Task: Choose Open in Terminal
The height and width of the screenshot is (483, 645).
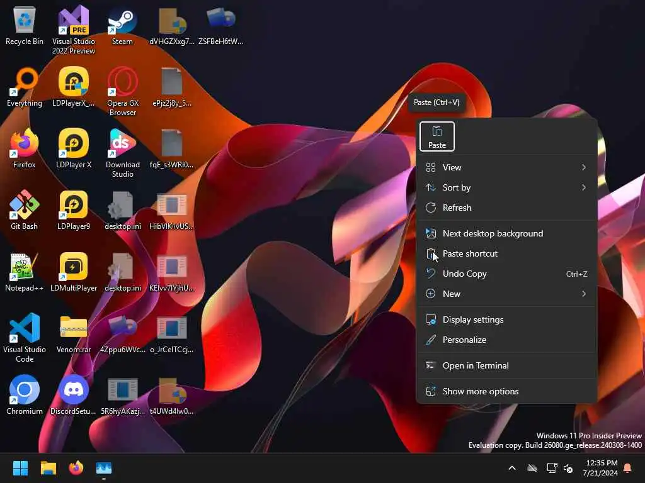Action: coord(507,365)
